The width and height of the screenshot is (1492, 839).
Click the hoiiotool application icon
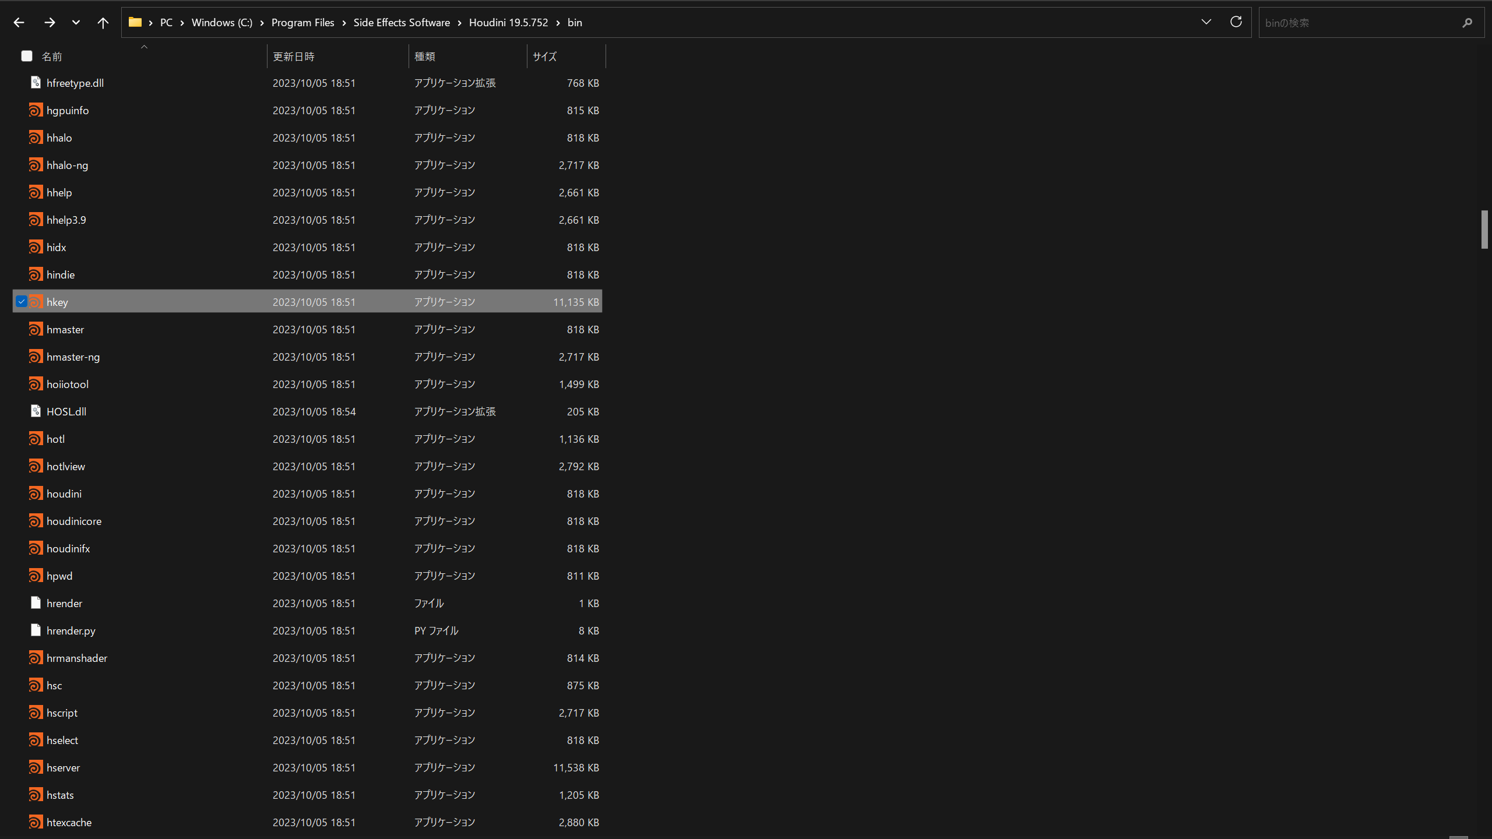tap(36, 384)
